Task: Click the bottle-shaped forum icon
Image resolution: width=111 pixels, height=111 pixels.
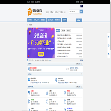Action: coord(65,101)
